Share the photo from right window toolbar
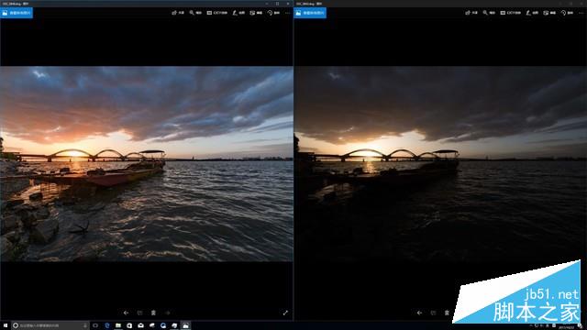The height and width of the screenshot is (330, 587). (471, 13)
